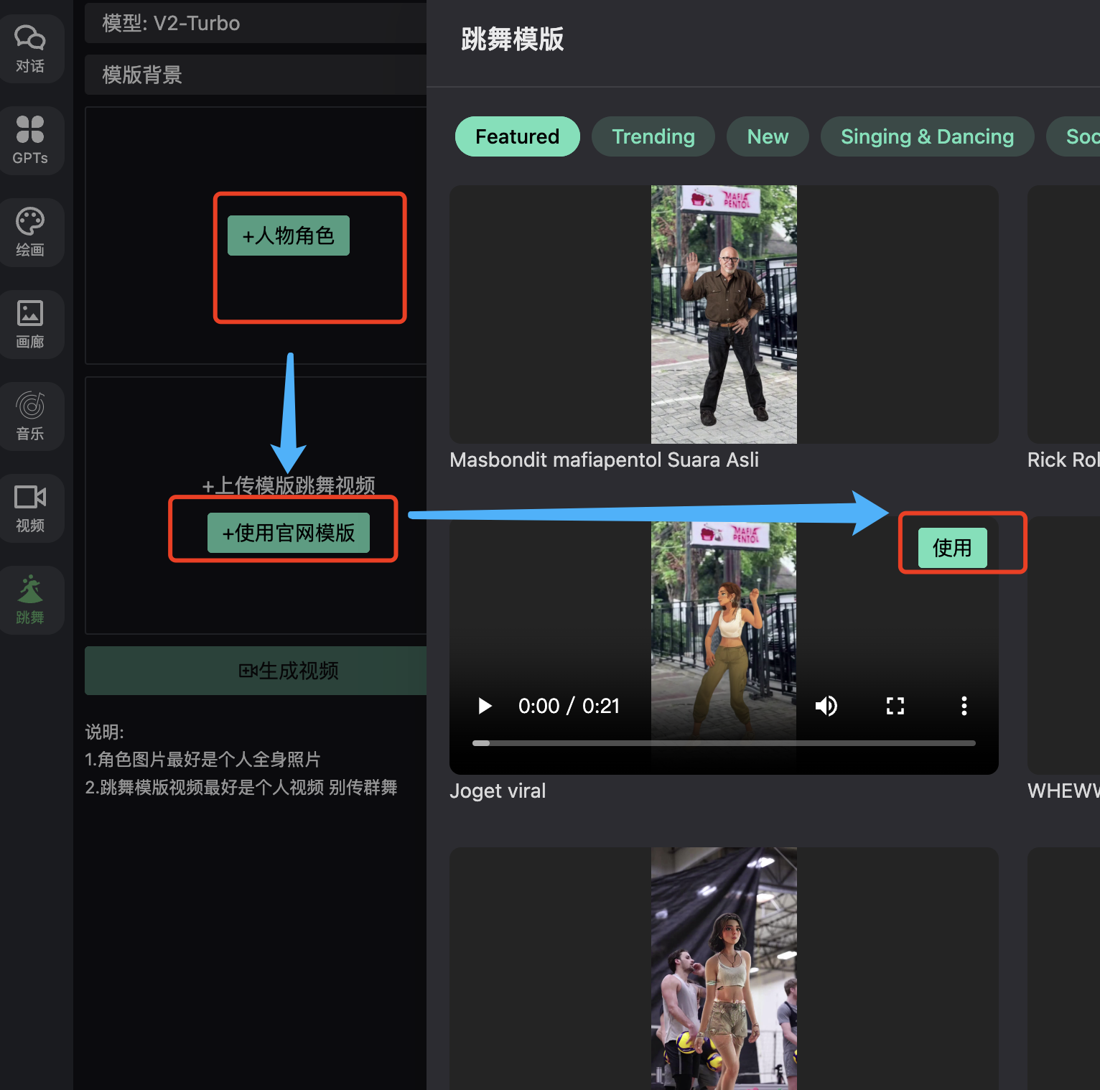Switch to the New tab

pos(767,136)
